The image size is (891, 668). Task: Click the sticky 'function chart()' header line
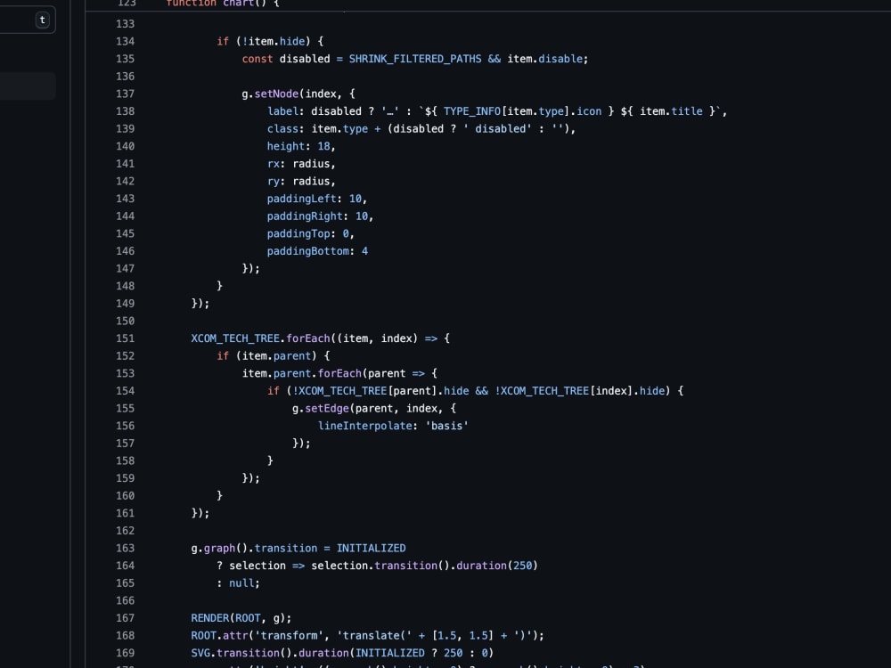click(x=222, y=4)
